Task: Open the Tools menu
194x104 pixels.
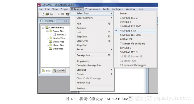Action: 106,9
